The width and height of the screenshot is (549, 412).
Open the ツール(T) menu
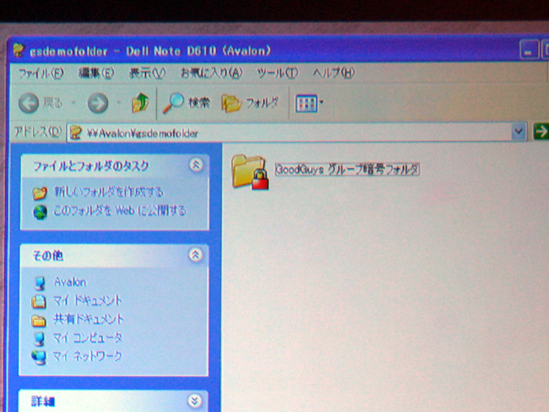[x=277, y=73]
